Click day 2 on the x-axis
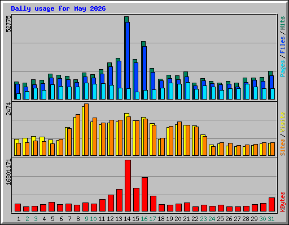 [27, 219]
